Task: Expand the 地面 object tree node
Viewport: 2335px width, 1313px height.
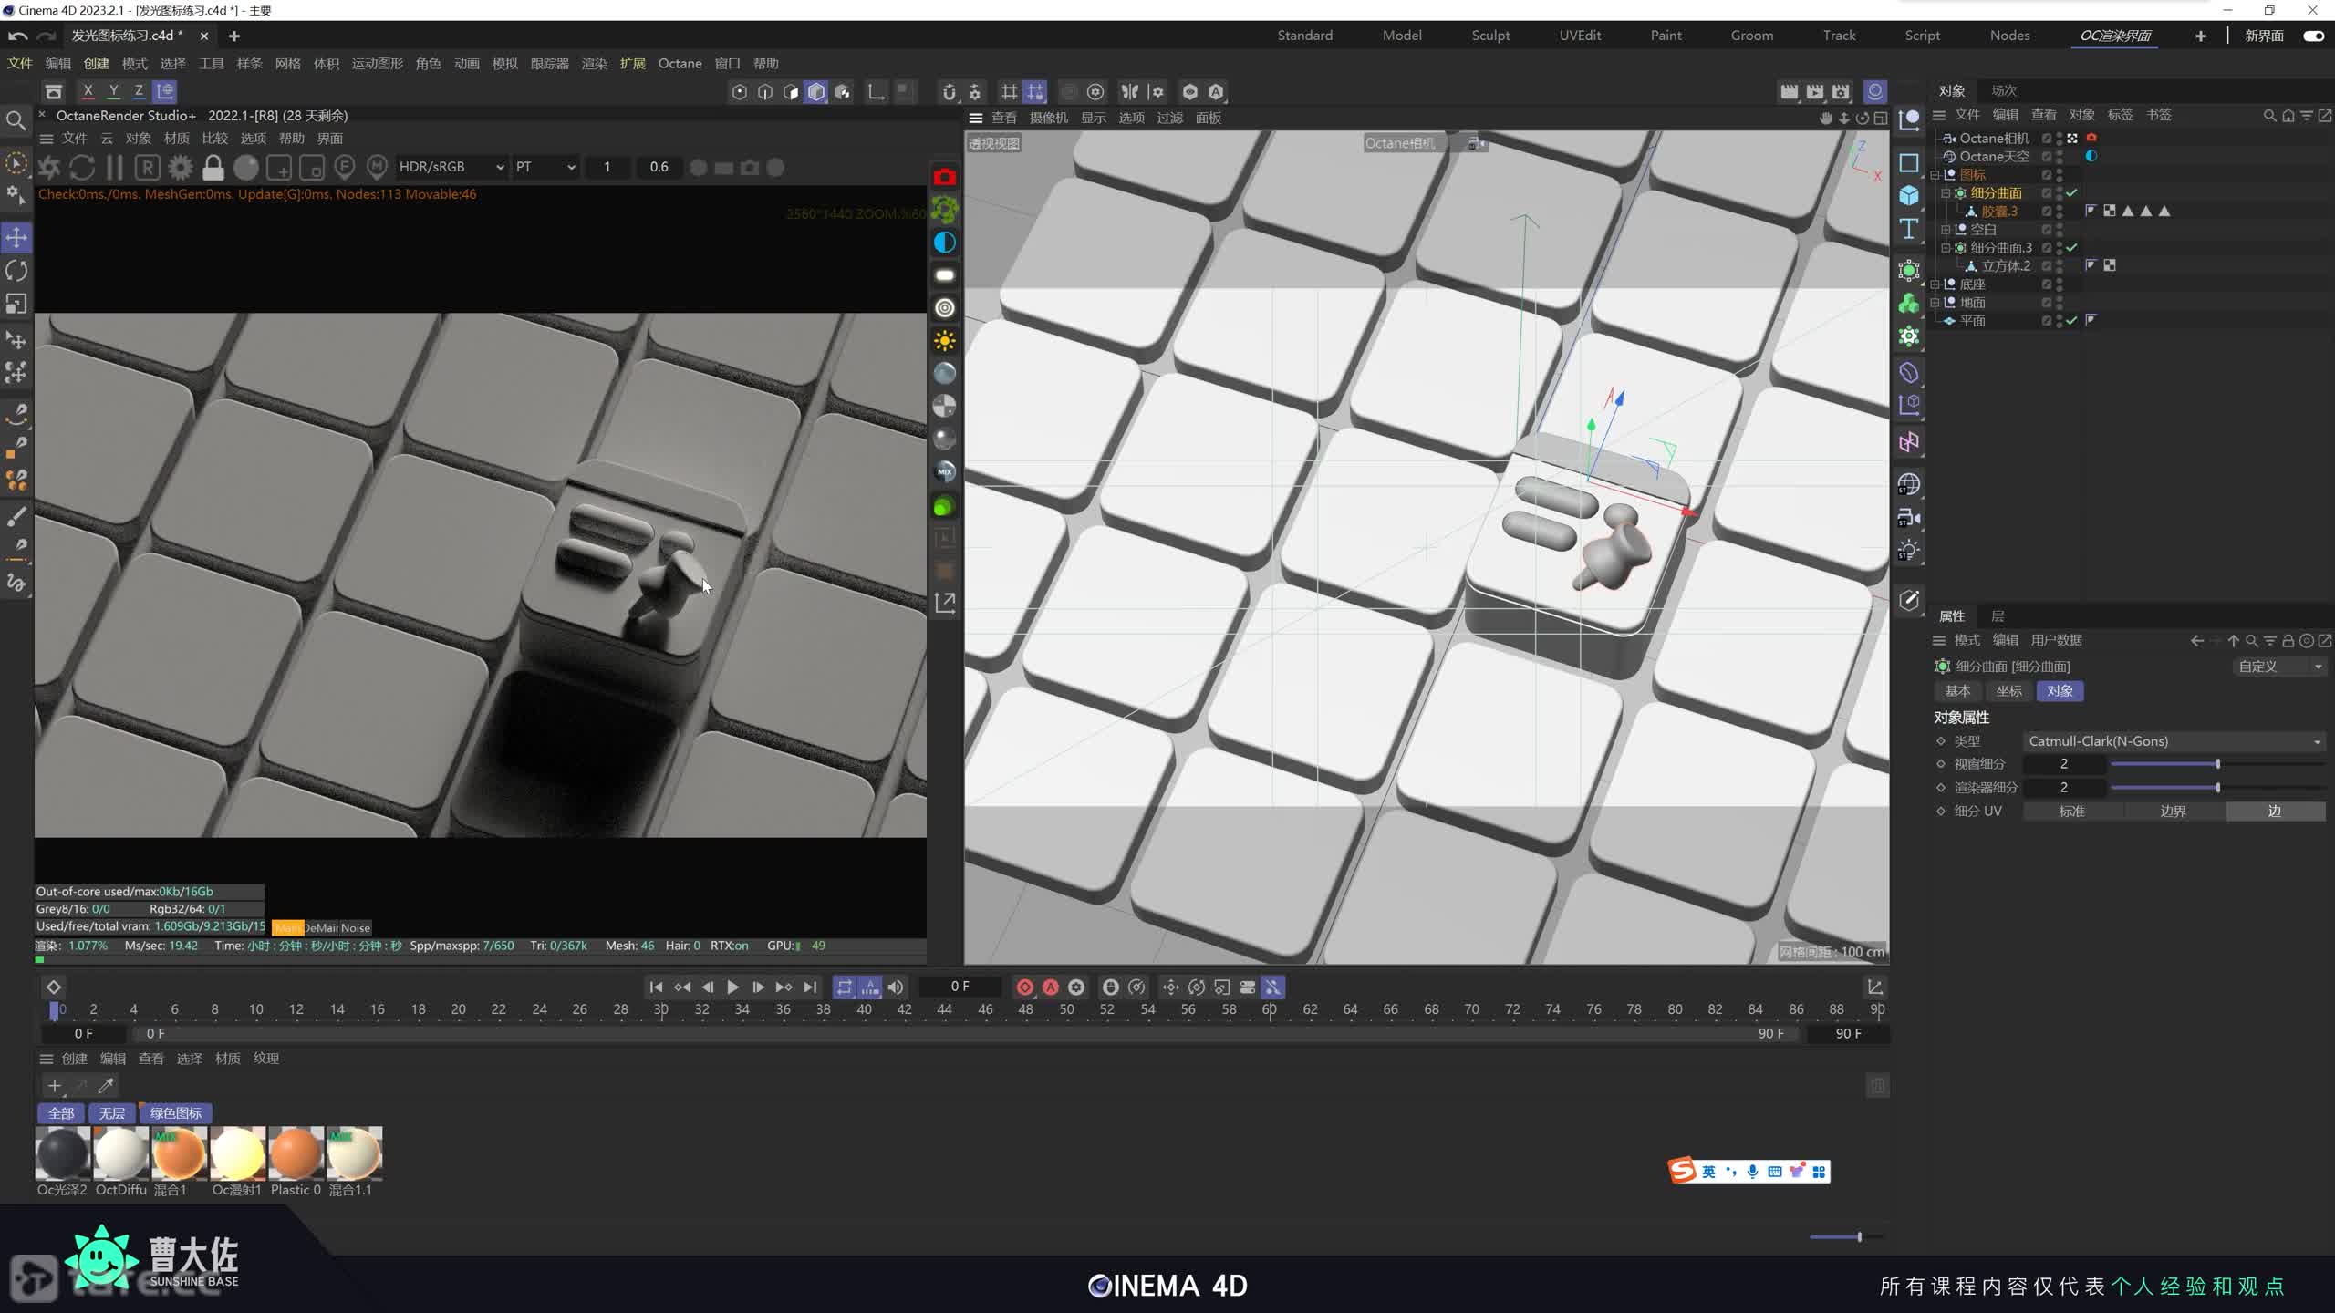Action: click(x=1935, y=303)
